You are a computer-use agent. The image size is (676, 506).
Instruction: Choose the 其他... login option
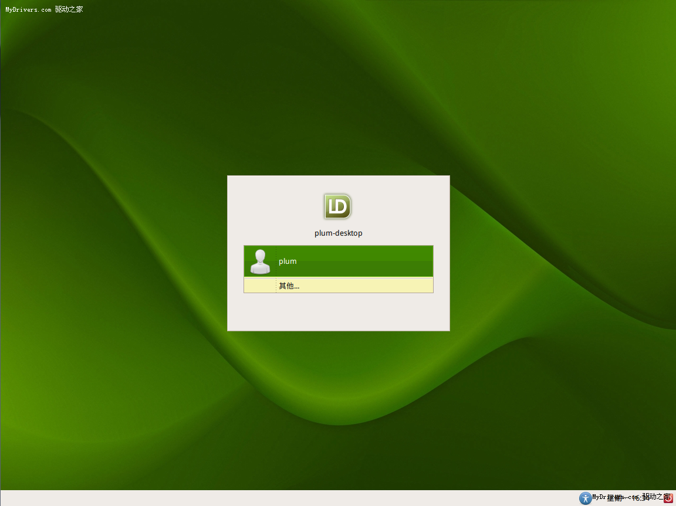point(289,286)
